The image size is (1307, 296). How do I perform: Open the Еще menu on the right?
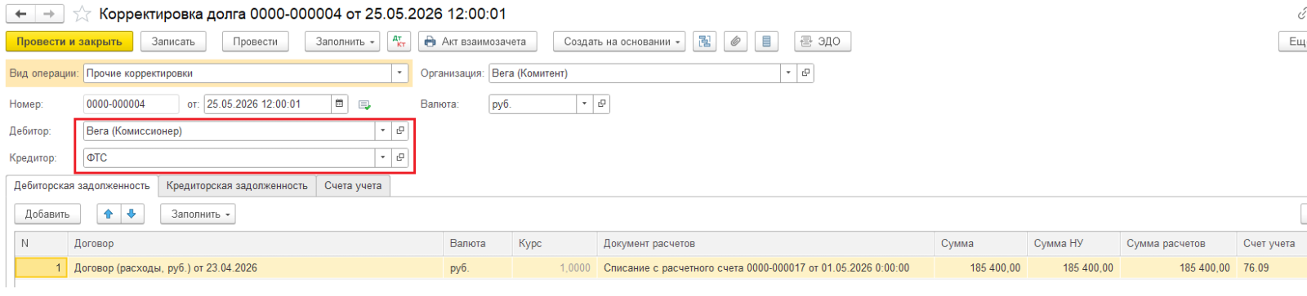coord(1294,42)
